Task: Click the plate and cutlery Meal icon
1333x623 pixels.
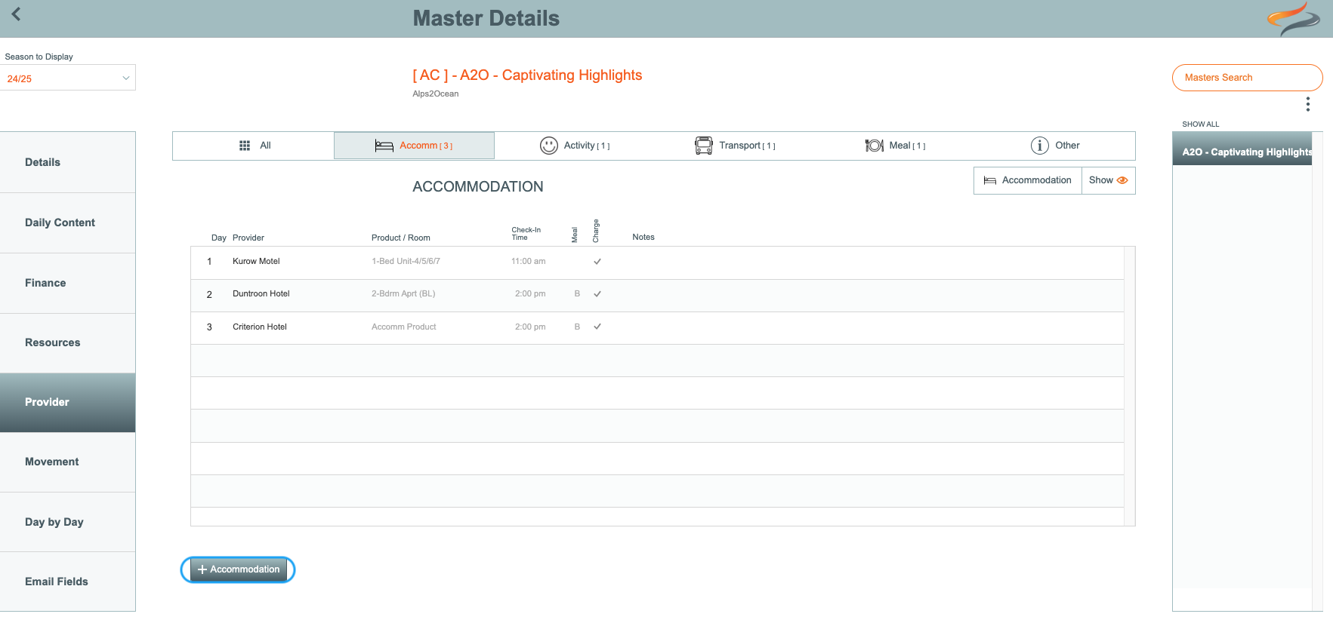Action: [875, 146]
